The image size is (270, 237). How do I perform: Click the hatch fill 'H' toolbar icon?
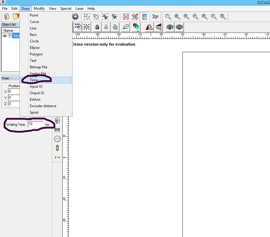coord(126,17)
